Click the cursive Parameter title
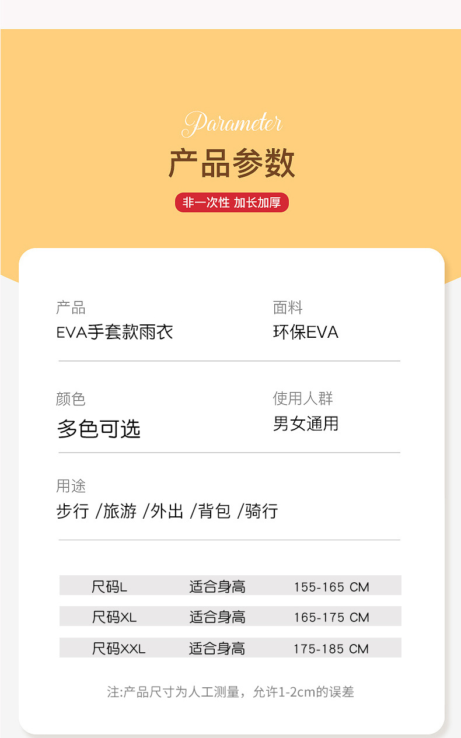The image size is (461, 738). pos(232,124)
